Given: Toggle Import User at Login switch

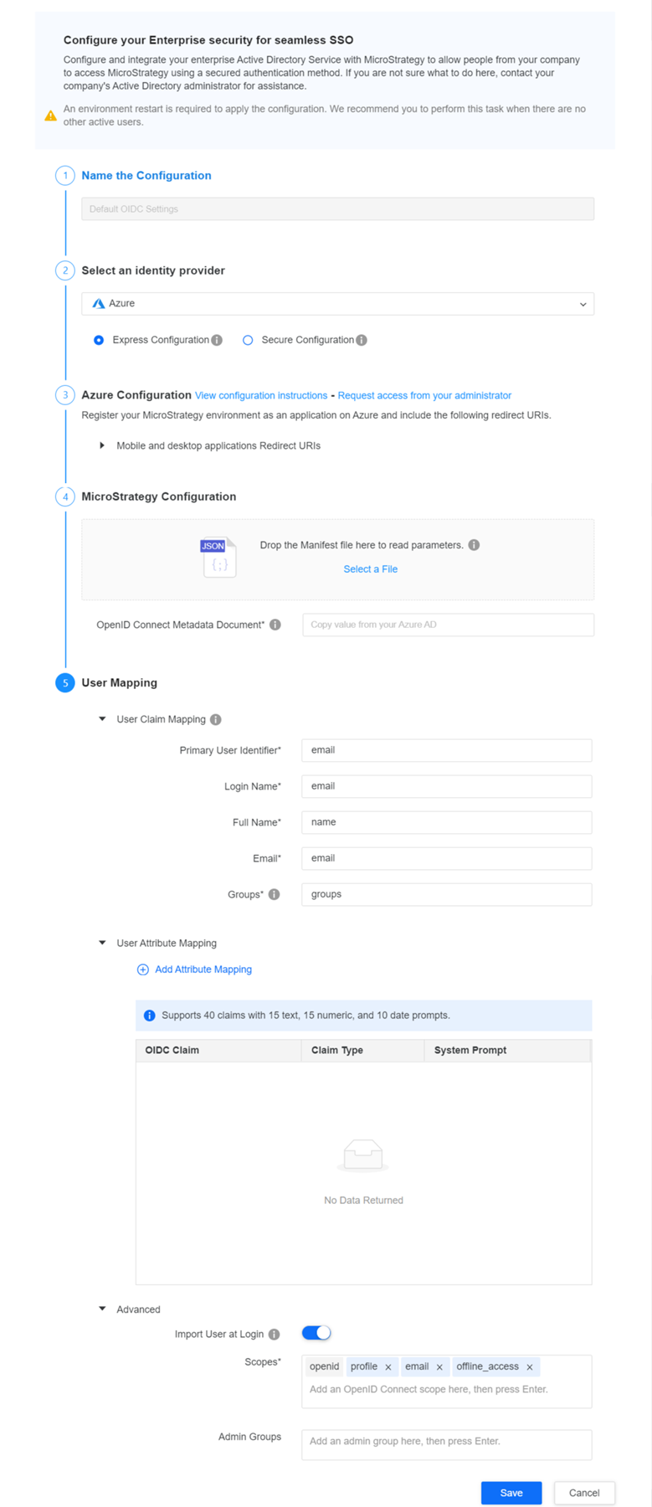Looking at the screenshot, I should pos(316,1333).
